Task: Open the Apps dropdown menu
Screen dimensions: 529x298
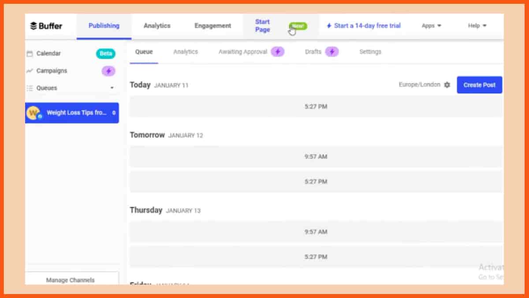Action: pyautogui.click(x=431, y=26)
